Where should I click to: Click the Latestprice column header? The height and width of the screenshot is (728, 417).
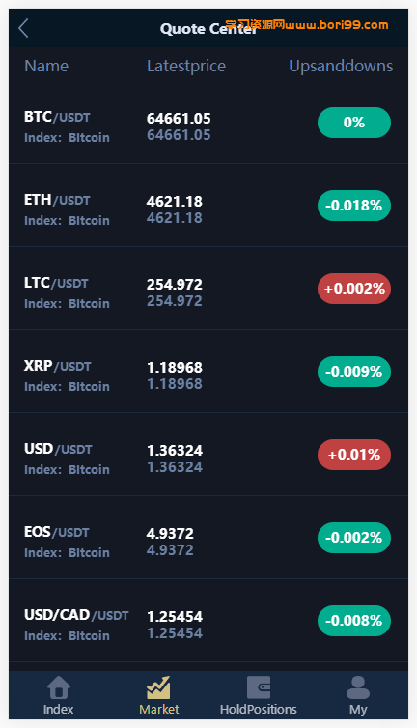tap(186, 66)
